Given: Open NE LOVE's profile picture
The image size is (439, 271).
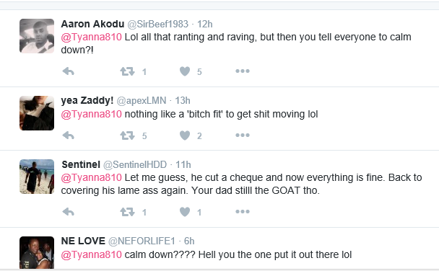Looking at the screenshot, I should click(x=37, y=252).
